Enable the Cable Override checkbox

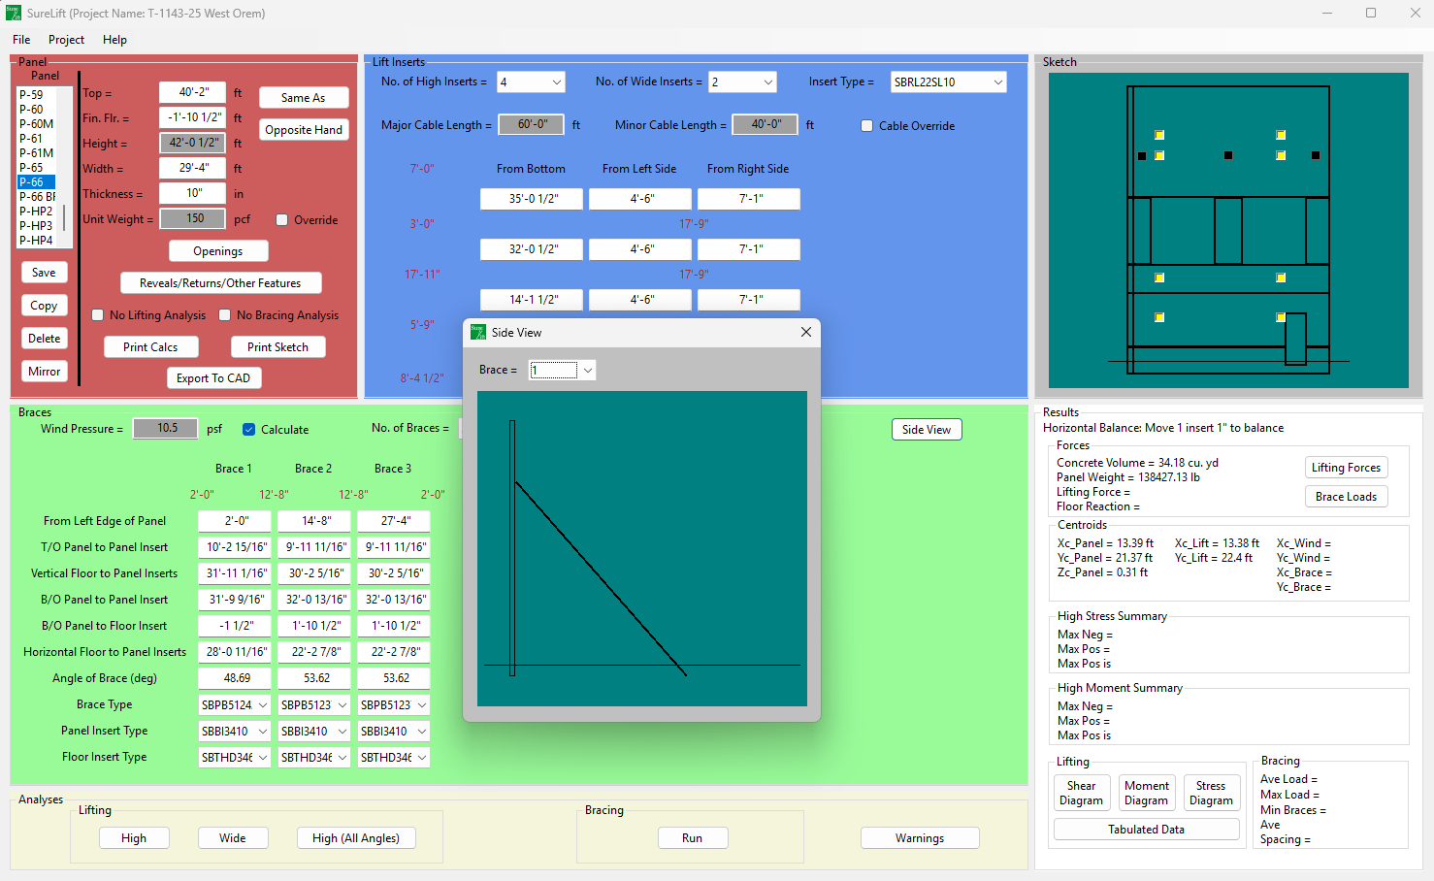click(x=867, y=126)
